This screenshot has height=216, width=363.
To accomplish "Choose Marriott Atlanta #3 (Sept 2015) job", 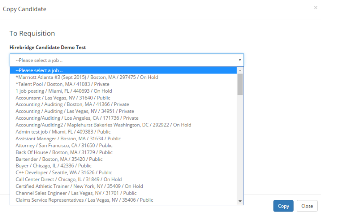I will pyautogui.click(x=87, y=77).
